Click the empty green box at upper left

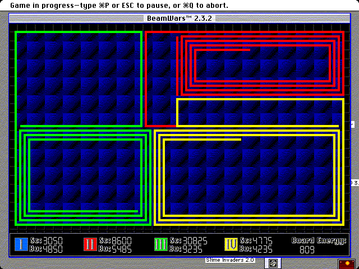79,78
